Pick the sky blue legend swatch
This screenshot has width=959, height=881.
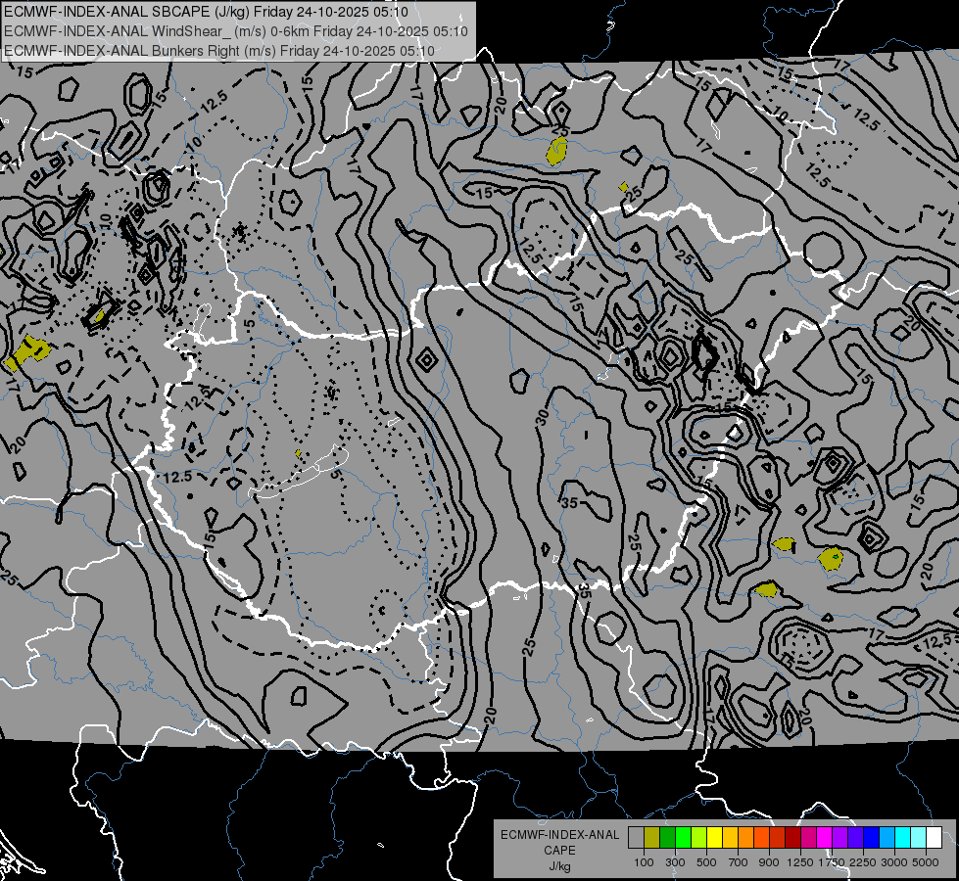887,838
